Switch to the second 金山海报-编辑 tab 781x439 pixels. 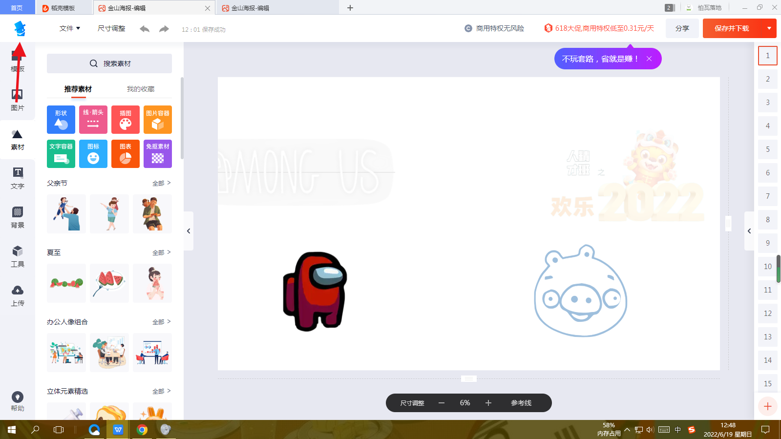tap(277, 8)
